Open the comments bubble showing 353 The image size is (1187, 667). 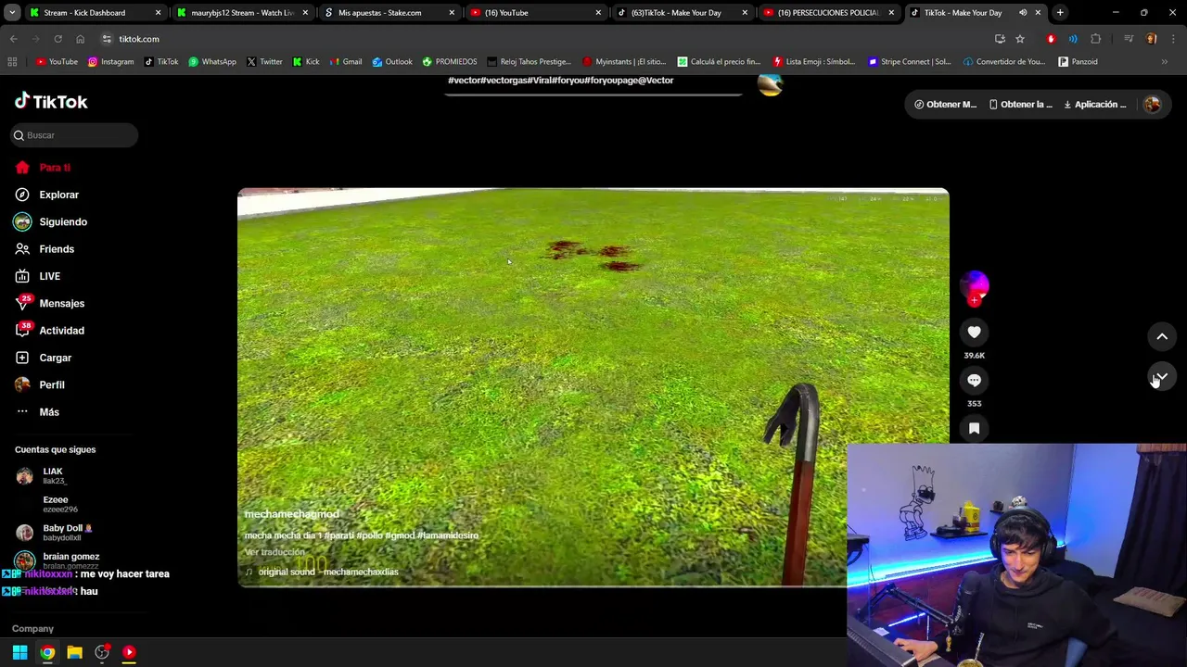(x=974, y=380)
